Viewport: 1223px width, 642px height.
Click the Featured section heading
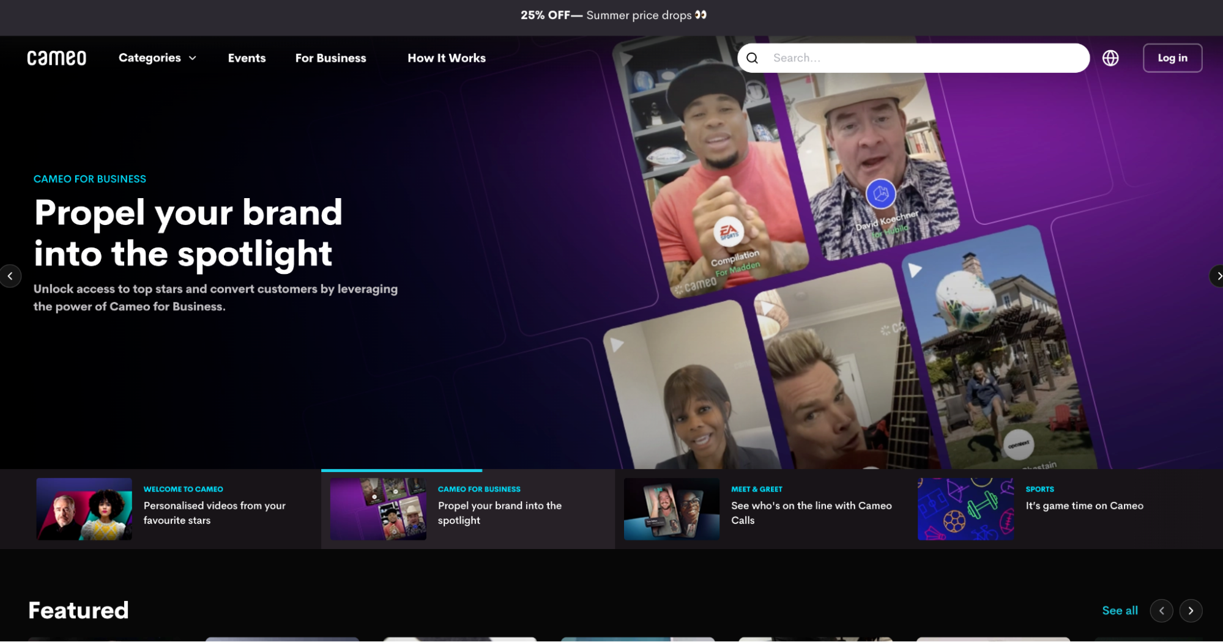[x=78, y=610]
